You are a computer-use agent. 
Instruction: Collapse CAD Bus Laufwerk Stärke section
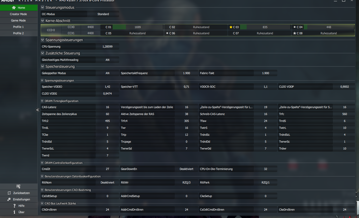point(42,203)
